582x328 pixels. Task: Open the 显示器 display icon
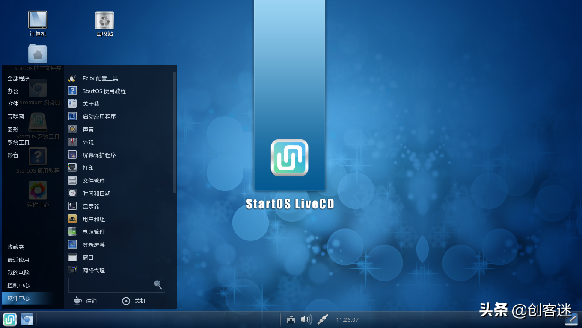point(72,206)
